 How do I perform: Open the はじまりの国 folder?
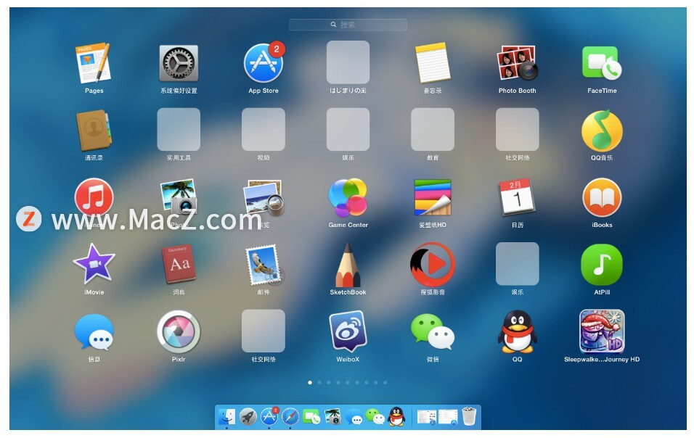348,62
